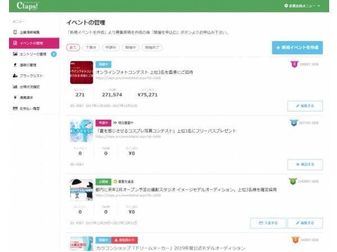
Task: Open the red online photo contest thumbnail
Action: [x=81, y=72]
